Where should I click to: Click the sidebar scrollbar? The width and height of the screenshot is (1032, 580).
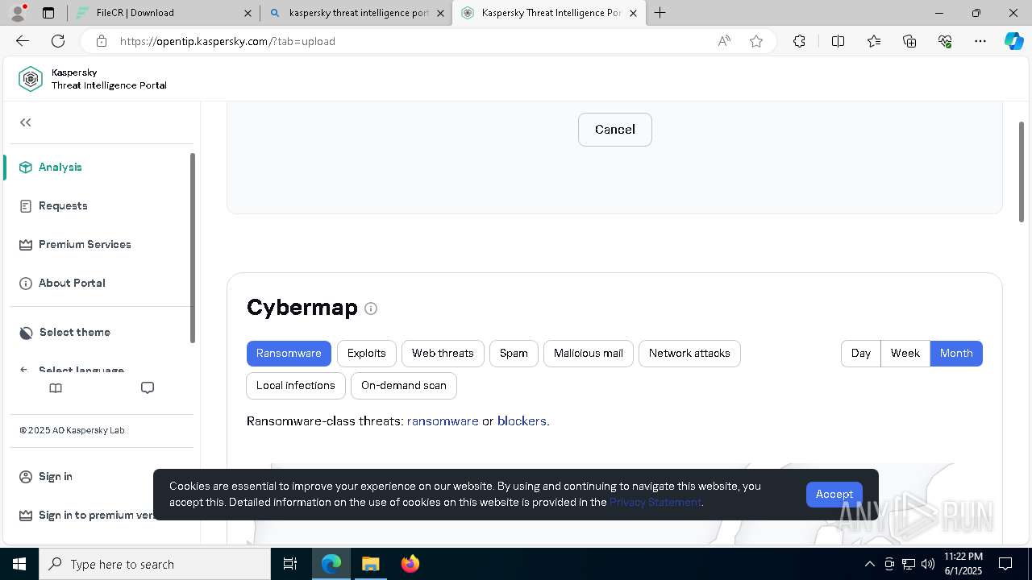pyautogui.click(x=192, y=248)
